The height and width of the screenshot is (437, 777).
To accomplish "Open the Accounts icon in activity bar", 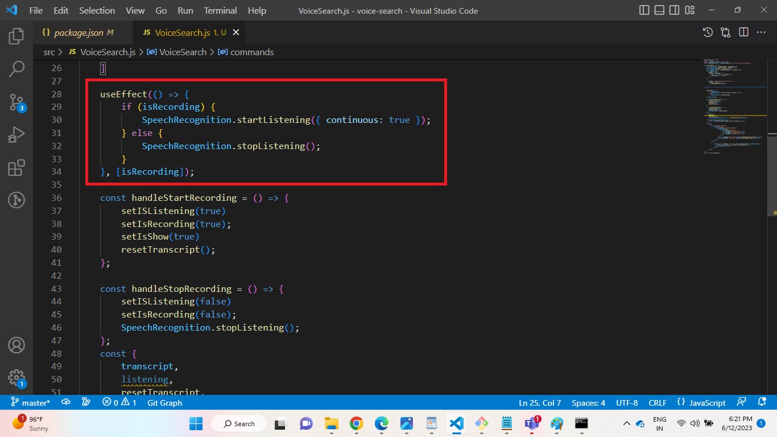I will pyautogui.click(x=16, y=345).
